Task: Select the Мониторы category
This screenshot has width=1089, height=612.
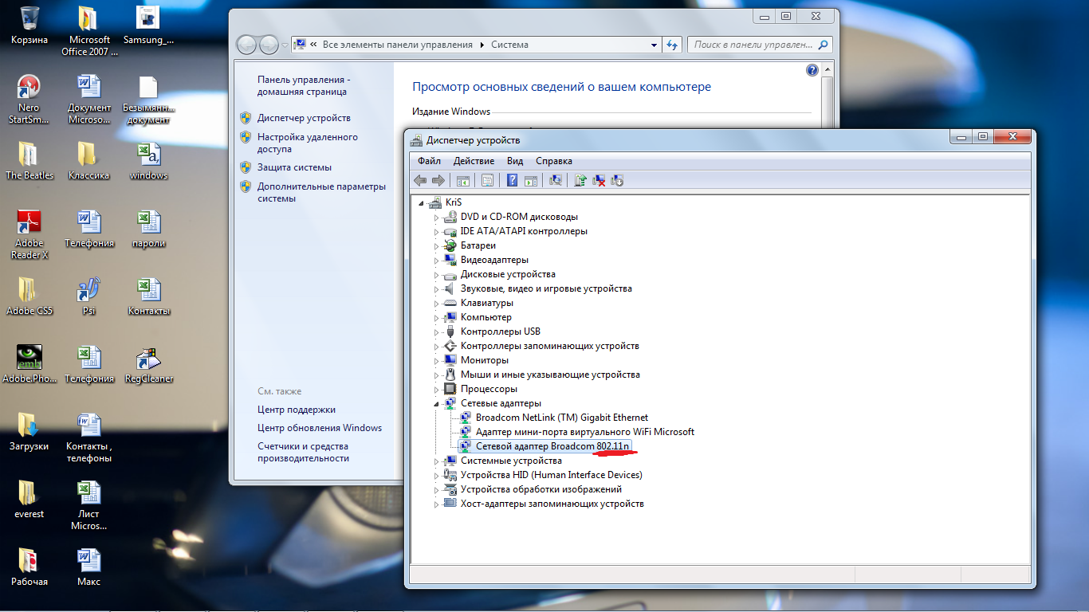Action: click(x=485, y=360)
